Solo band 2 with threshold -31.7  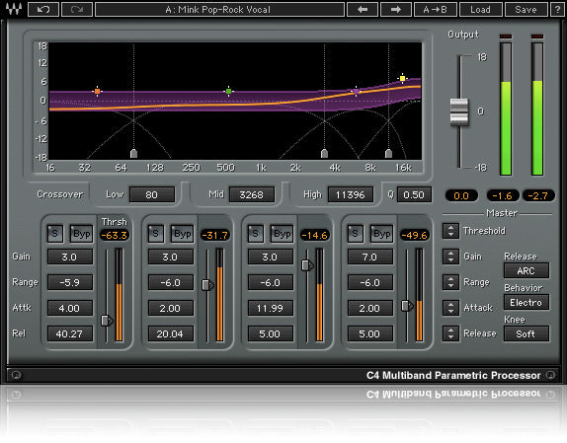pos(155,234)
